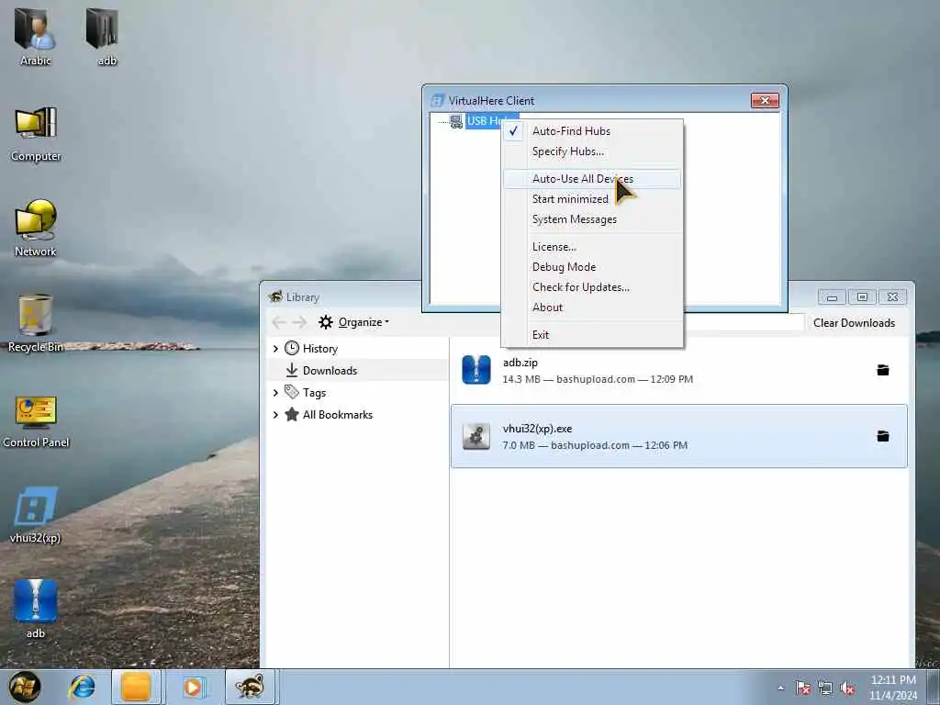Click Show desktop strip beside the clock

click(x=933, y=688)
